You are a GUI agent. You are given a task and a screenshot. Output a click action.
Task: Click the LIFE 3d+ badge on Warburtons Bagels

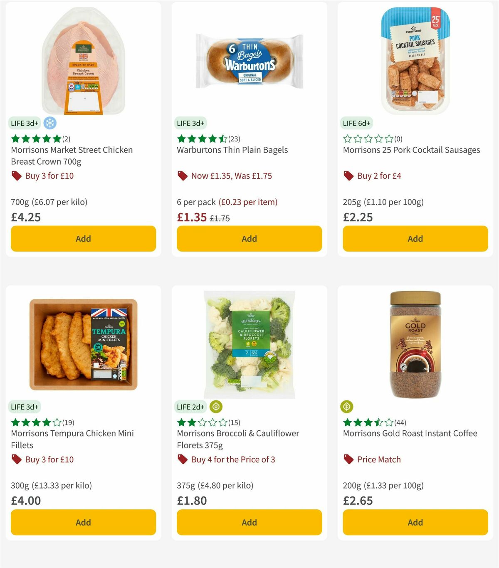[190, 123]
